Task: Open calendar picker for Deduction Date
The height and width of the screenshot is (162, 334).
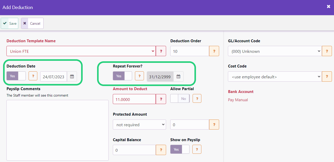Action: click(72, 76)
